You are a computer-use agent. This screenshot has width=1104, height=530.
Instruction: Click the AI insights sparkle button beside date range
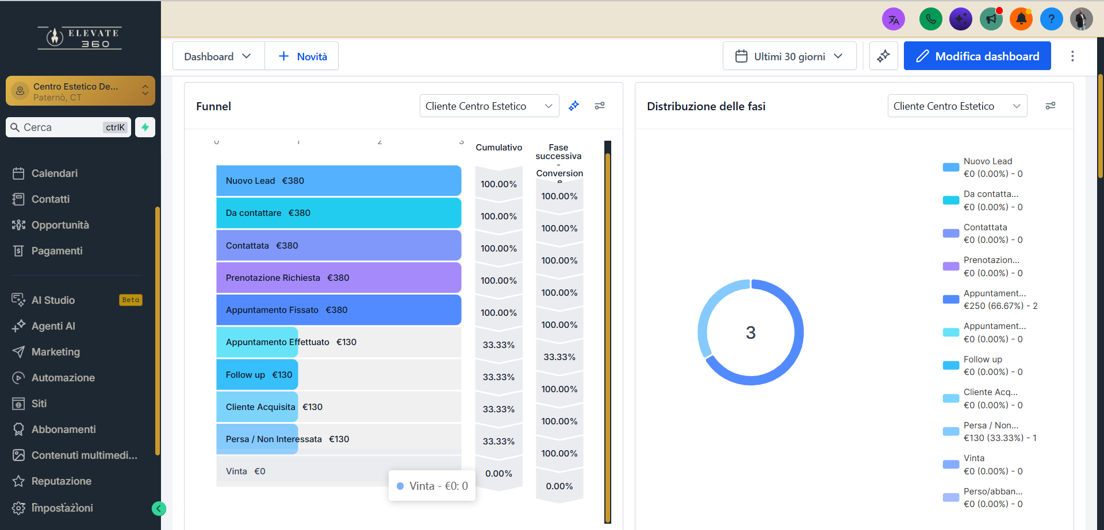click(884, 56)
